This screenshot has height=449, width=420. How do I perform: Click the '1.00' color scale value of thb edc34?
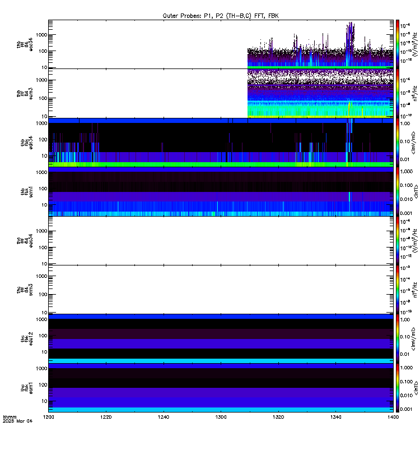tap(405, 123)
